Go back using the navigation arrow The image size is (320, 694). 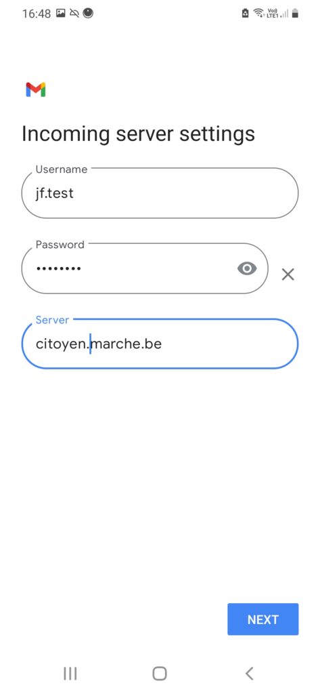click(x=249, y=674)
